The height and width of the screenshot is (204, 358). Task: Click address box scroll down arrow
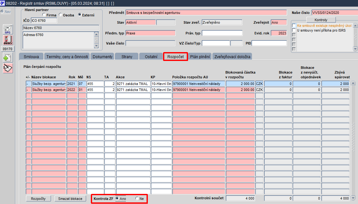[96, 46]
